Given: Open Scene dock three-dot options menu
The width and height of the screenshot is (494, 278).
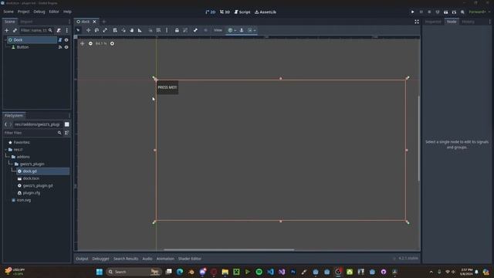Looking at the screenshot, I should tap(67, 30).
